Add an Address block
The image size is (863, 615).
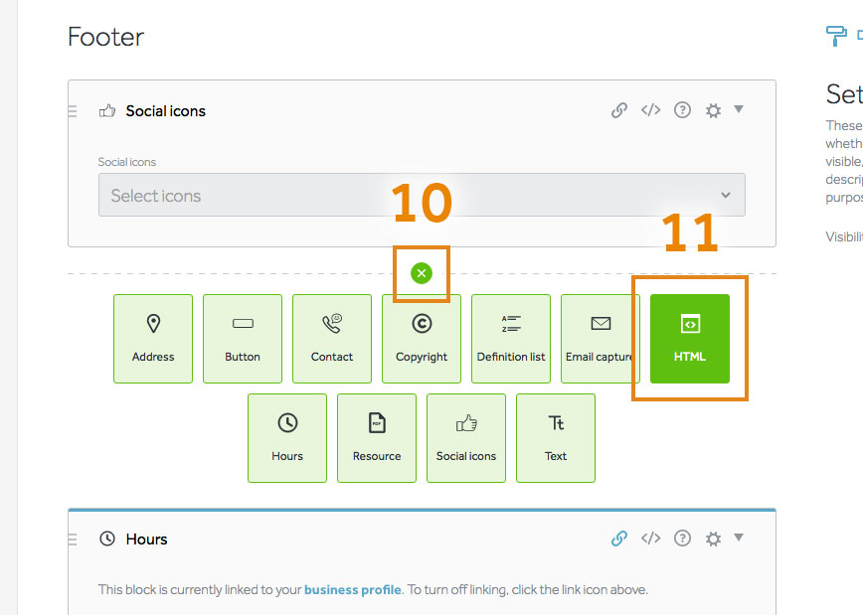153,339
